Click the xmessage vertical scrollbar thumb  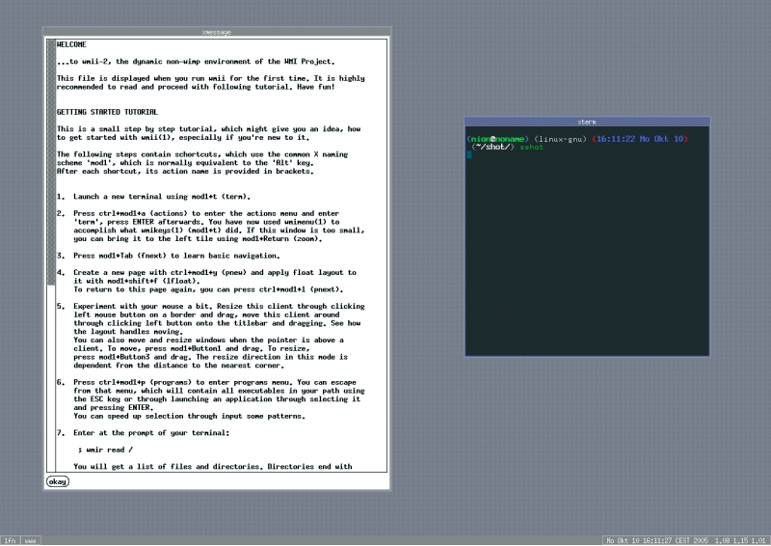point(51,162)
